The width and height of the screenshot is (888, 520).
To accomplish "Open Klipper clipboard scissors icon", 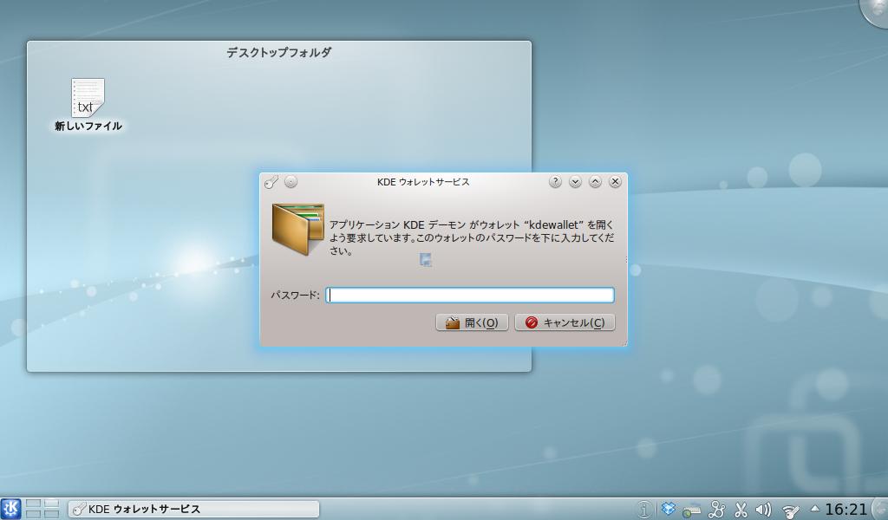I will [741, 510].
